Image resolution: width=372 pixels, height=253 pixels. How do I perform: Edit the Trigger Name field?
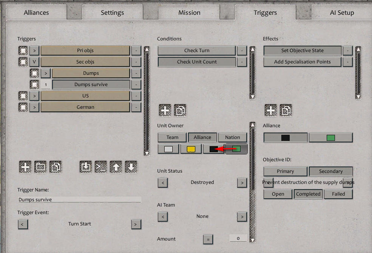tap(79, 200)
